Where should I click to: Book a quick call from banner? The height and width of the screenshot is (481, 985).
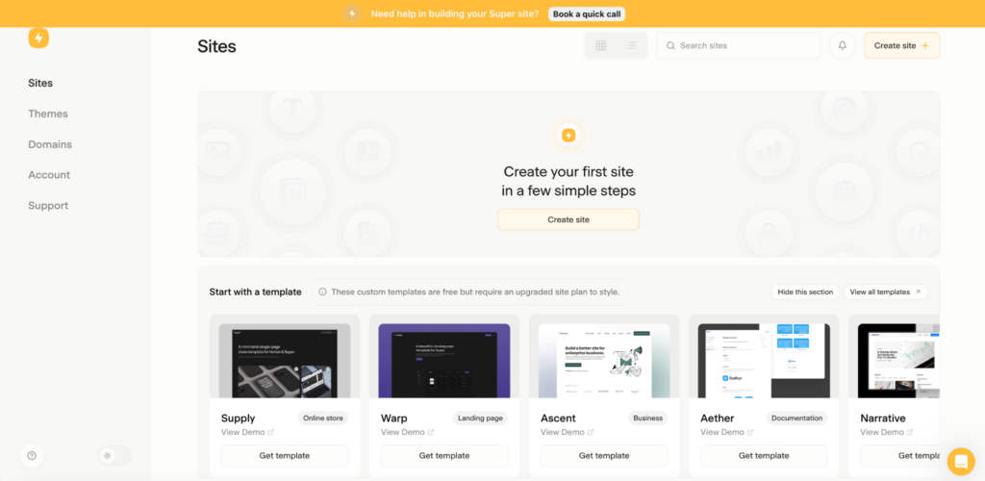coord(587,13)
